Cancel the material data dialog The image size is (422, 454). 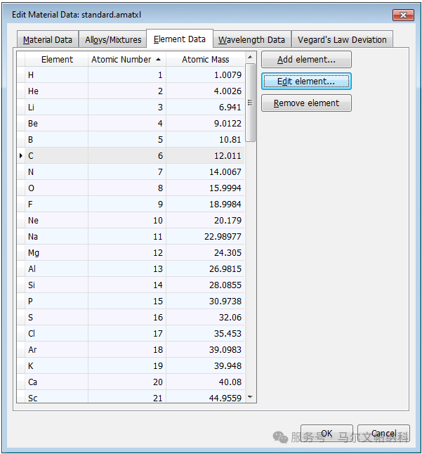[x=383, y=434]
